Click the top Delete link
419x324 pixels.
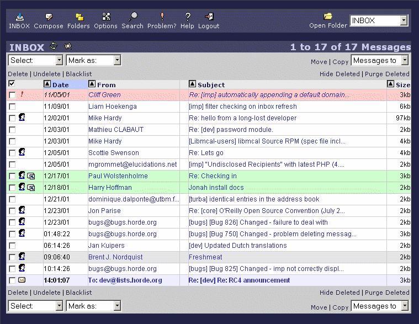click(18, 74)
